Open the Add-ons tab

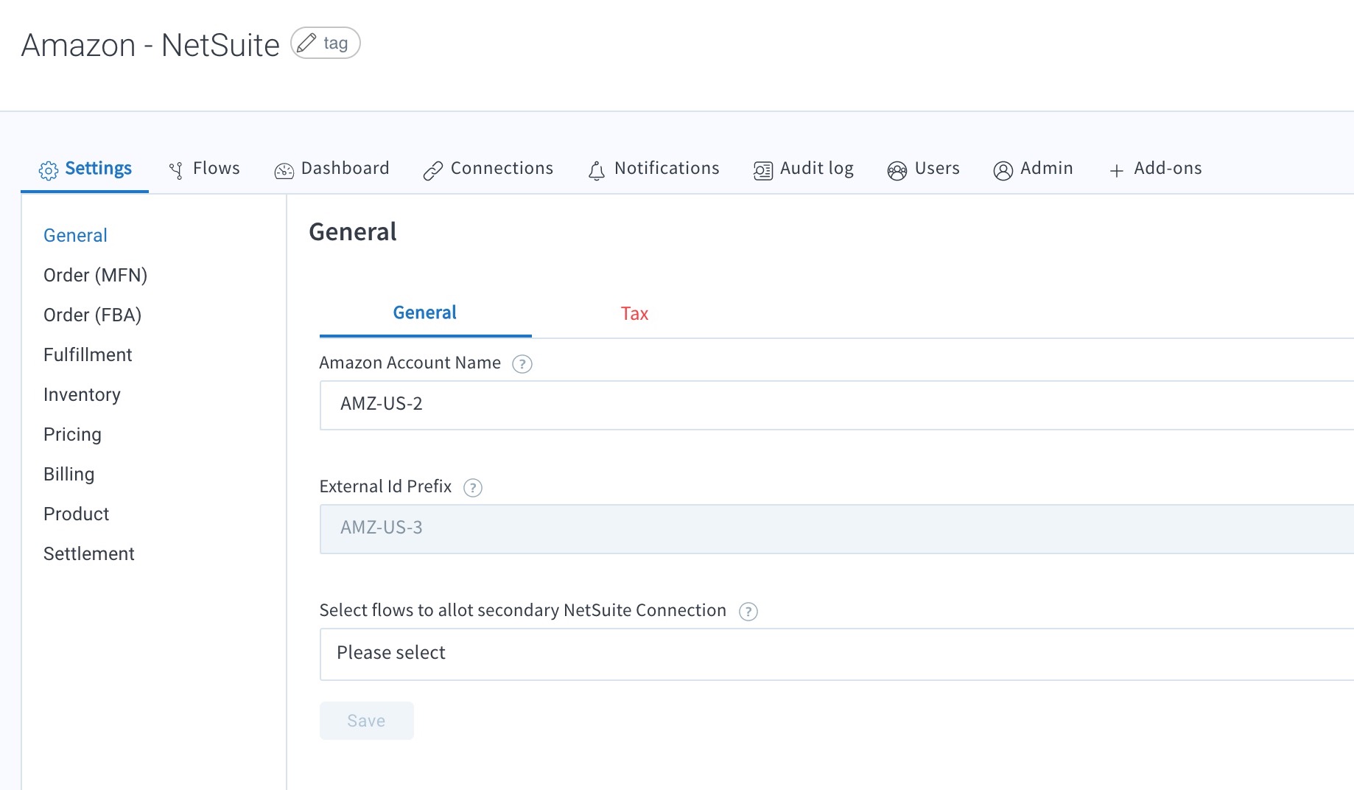point(1155,169)
